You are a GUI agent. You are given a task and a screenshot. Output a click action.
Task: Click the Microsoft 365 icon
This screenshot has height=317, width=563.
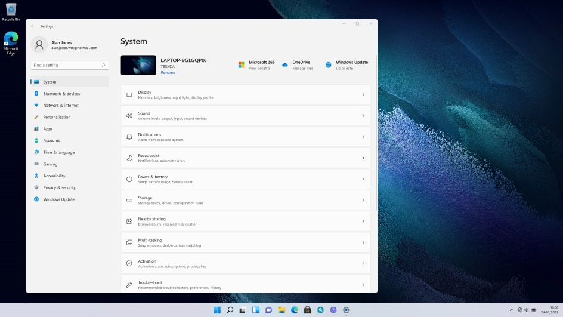point(242,65)
